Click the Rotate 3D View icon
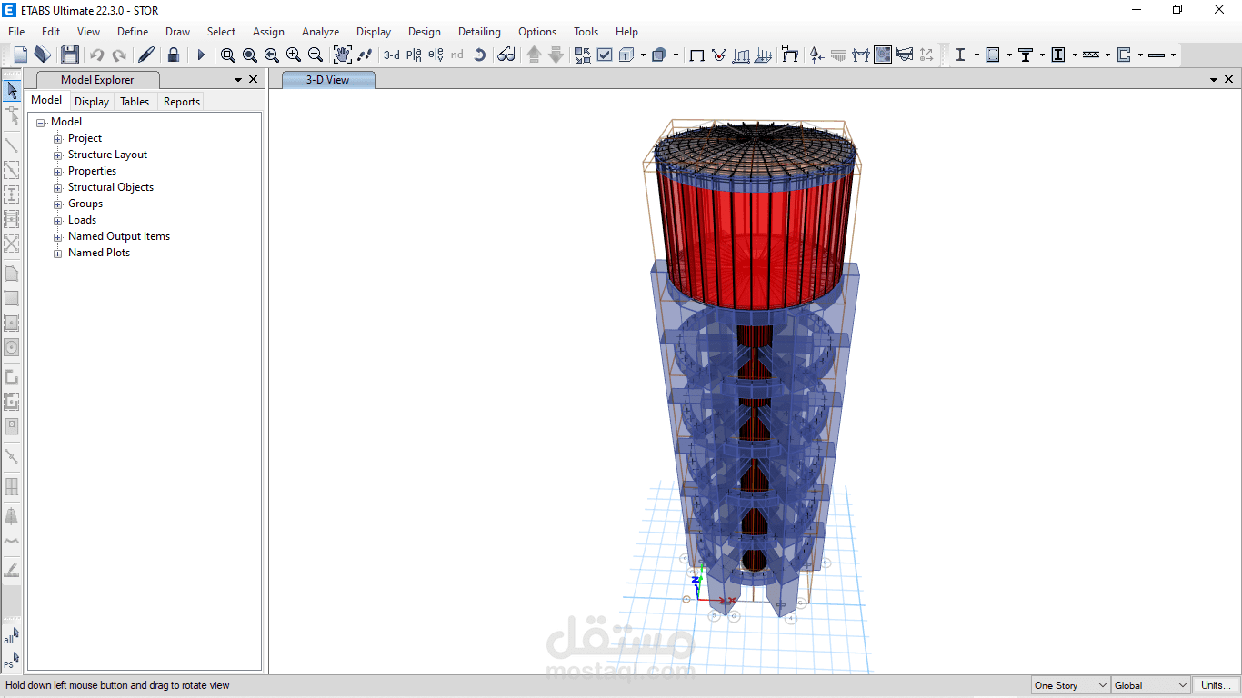The image size is (1242, 698). pos(480,55)
